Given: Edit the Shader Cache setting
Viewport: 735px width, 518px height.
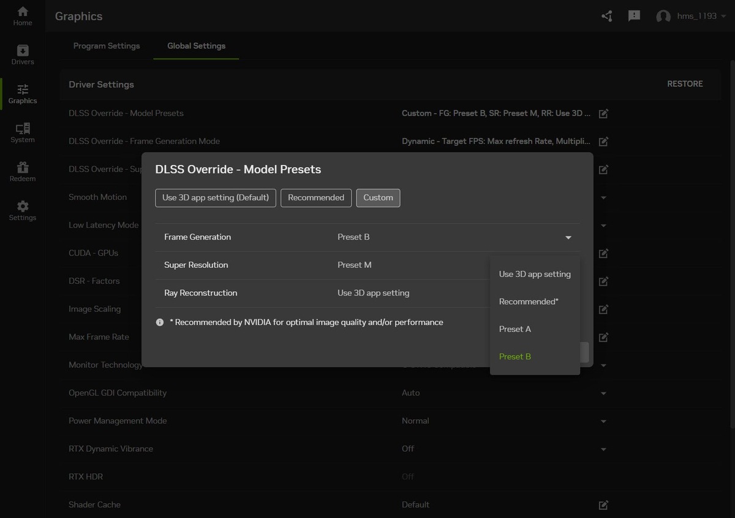Looking at the screenshot, I should pyautogui.click(x=603, y=505).
